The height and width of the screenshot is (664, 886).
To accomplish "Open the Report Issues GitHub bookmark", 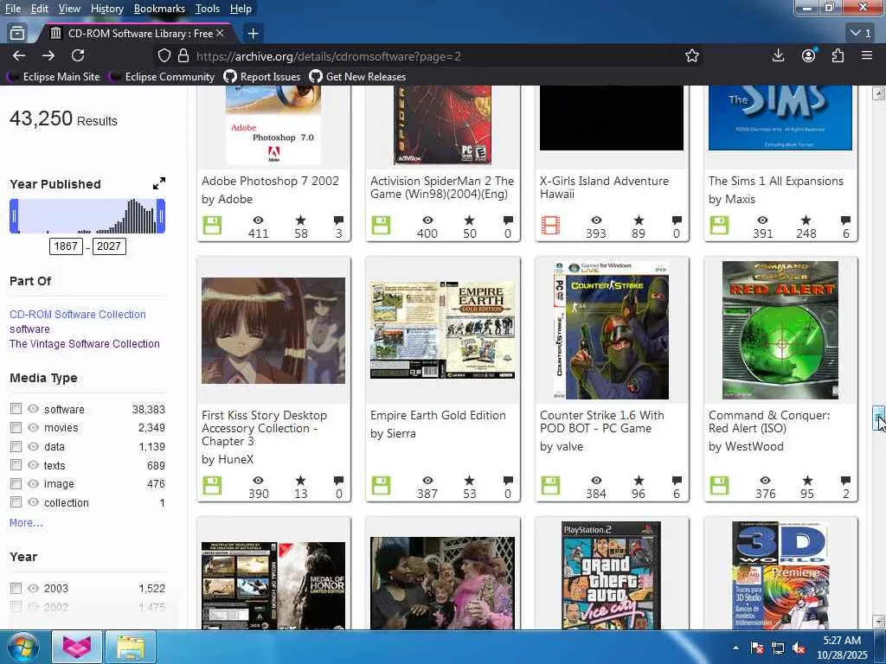I will (x=262, y=77).
